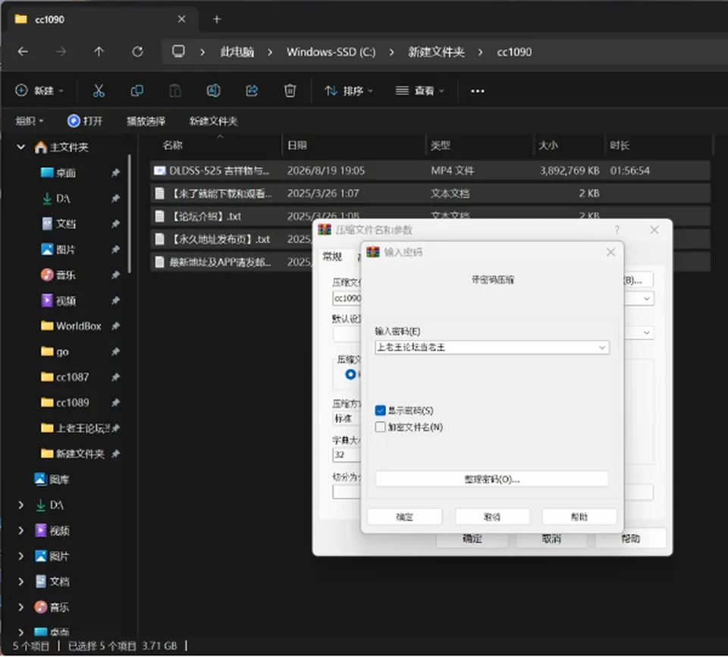Open the 整理密码(O)... button

[491, 479]
